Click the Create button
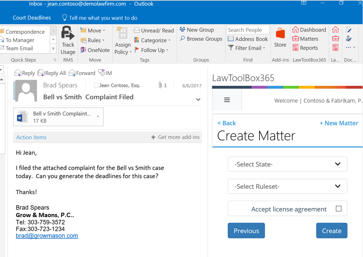 pyautogui.click(x=332, y=231)
